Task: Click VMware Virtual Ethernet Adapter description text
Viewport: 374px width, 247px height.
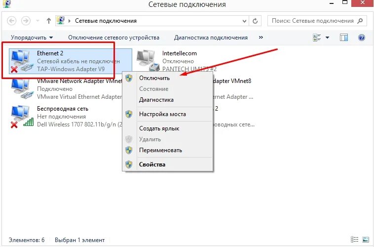Action: point(79,97)
